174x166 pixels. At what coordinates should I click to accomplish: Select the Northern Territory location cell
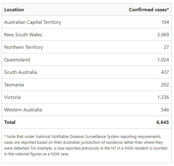(24, 47)
